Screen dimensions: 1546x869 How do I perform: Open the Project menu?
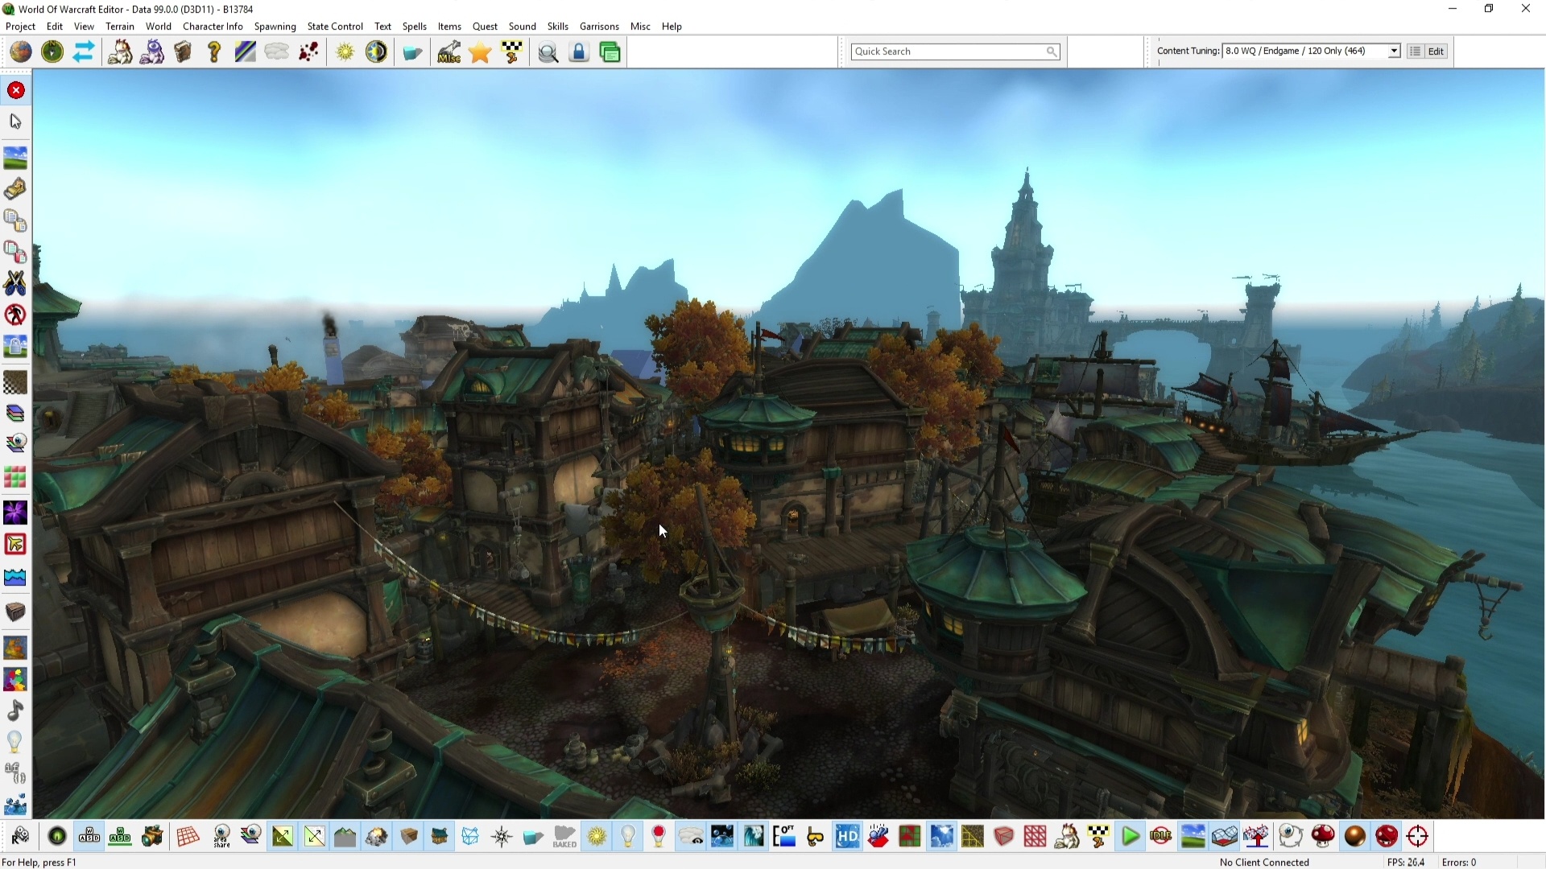point(20,27)
